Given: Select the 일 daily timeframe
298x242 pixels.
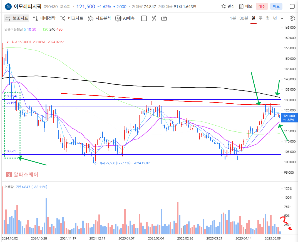Looking at the screenshot, I should [253, 18].
